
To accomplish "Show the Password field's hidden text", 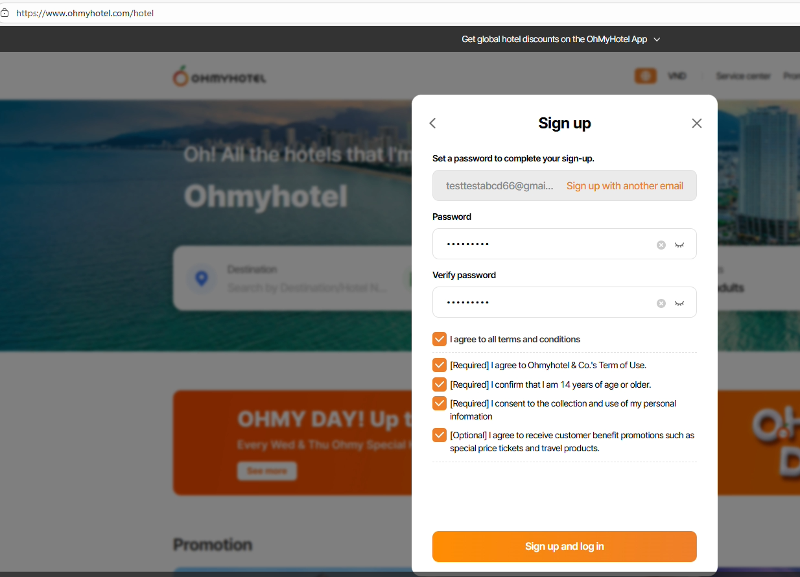I will (679, 245).
